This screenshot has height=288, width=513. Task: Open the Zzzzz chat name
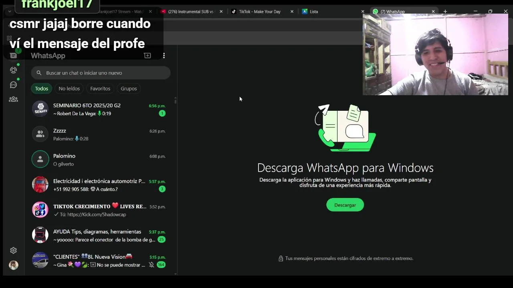click(x=60, y=131)
